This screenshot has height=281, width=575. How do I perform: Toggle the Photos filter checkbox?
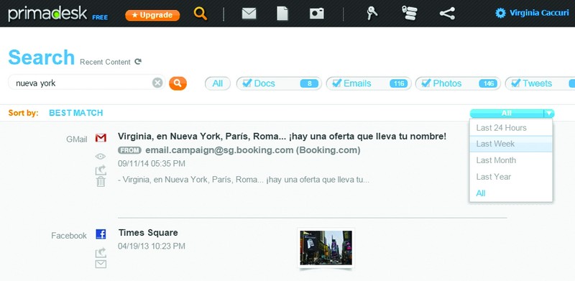click(x=426, y=83)
